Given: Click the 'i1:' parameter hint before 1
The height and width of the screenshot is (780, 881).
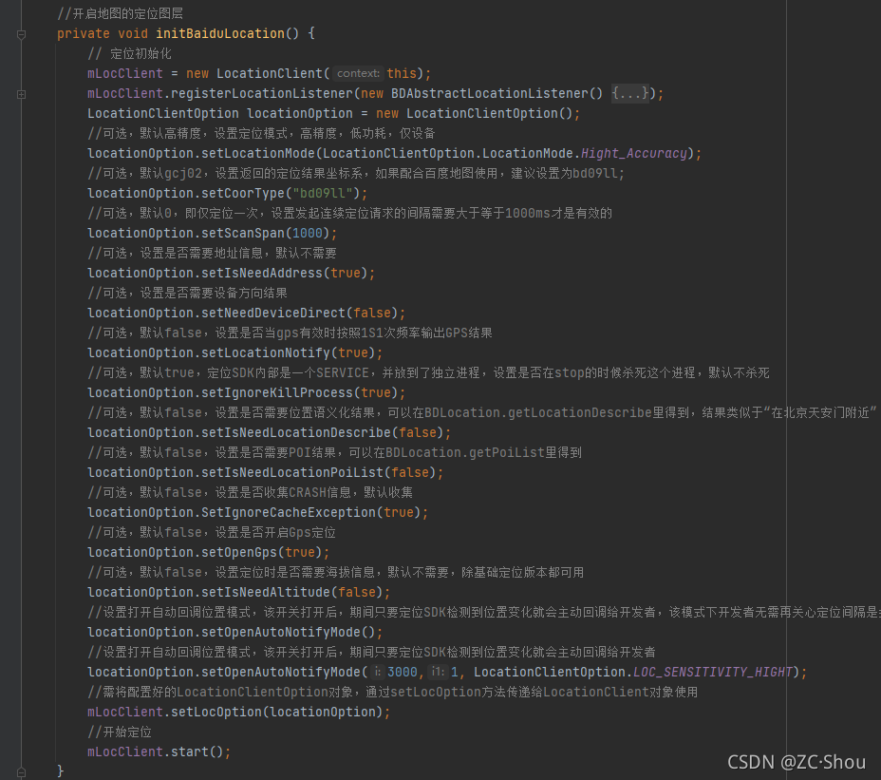Looking at the screenshot, I should [438, 672].
